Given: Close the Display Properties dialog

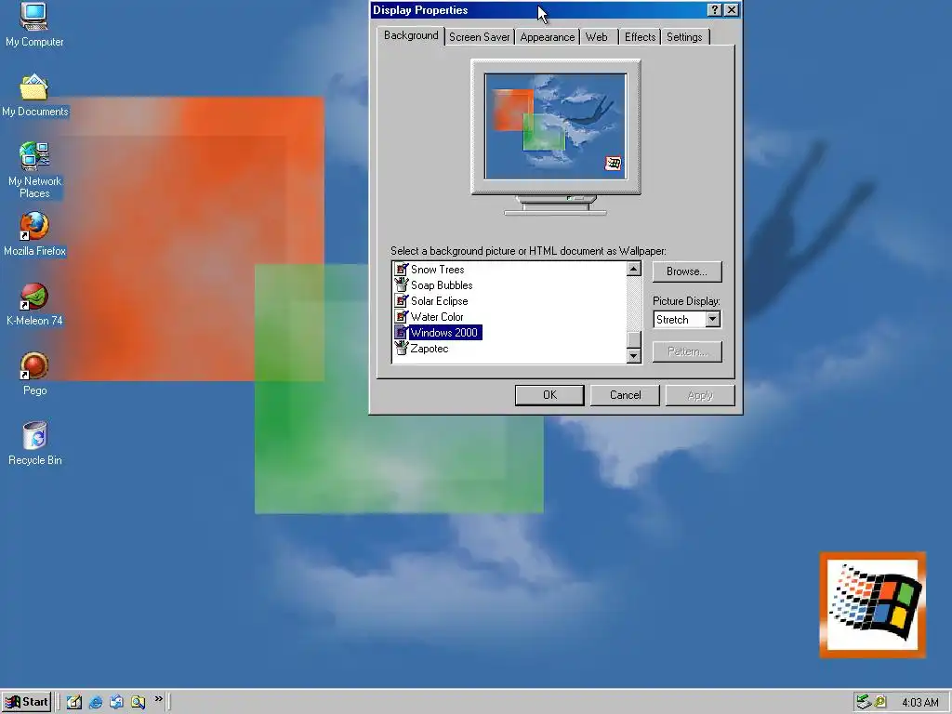Looking at the screenshot, I should (x=732, y=9).
